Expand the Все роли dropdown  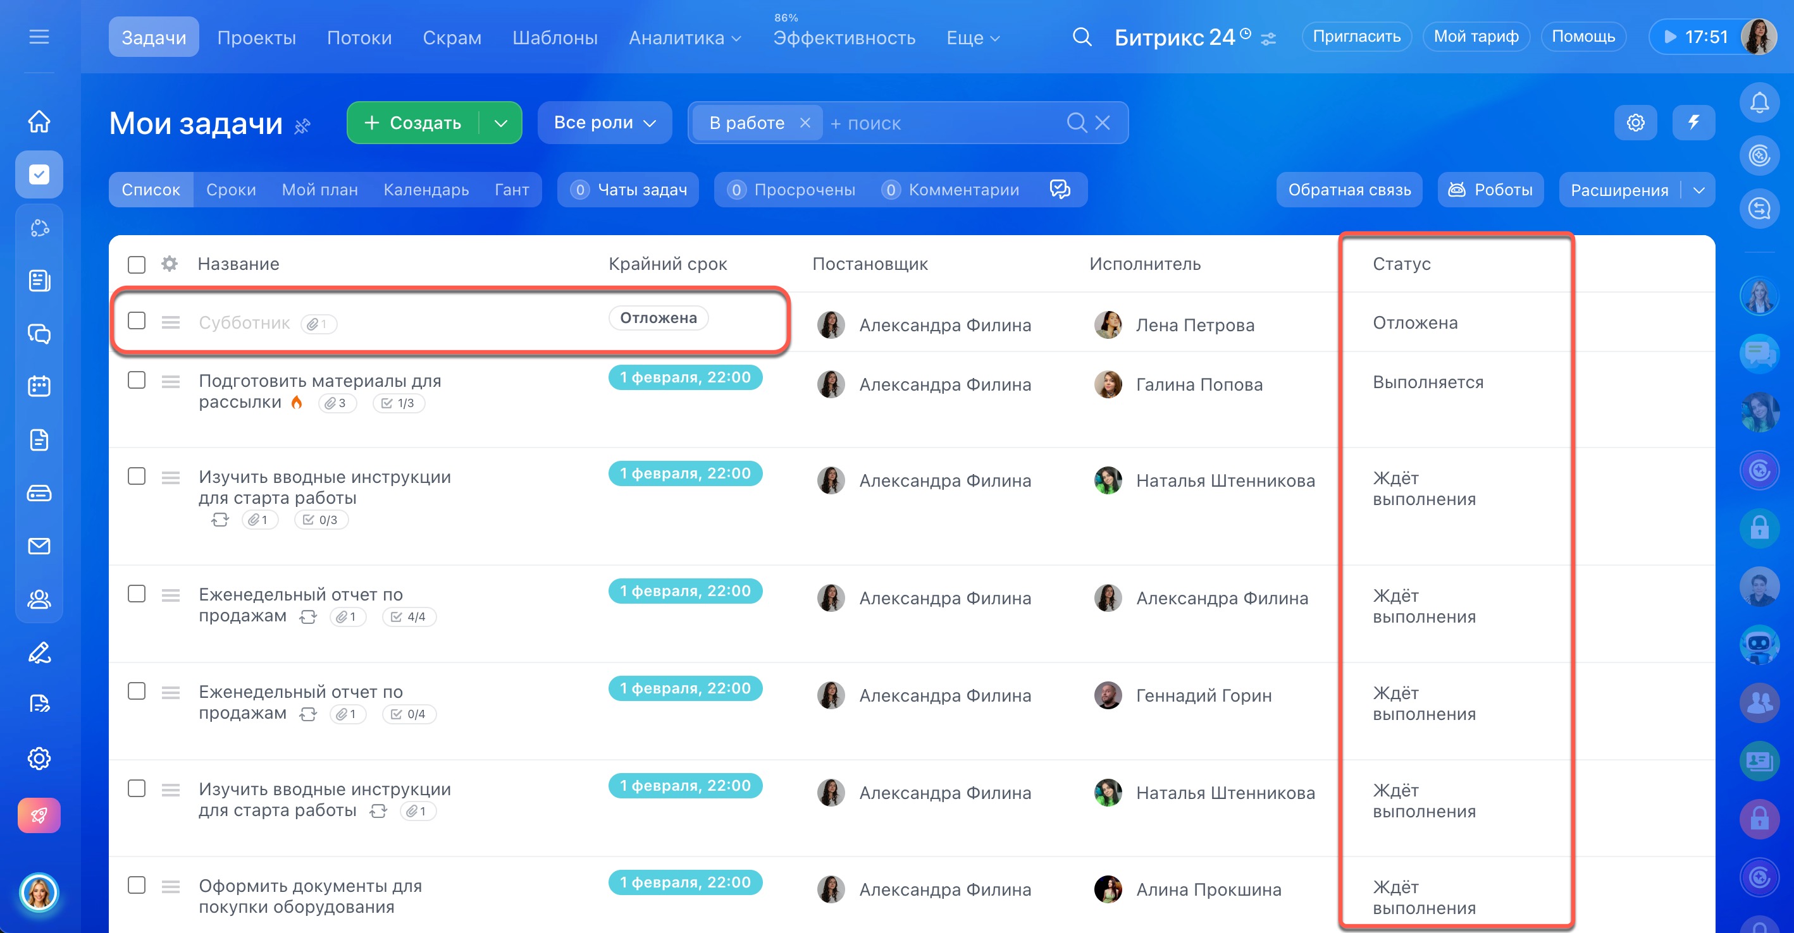click(604, 123)
